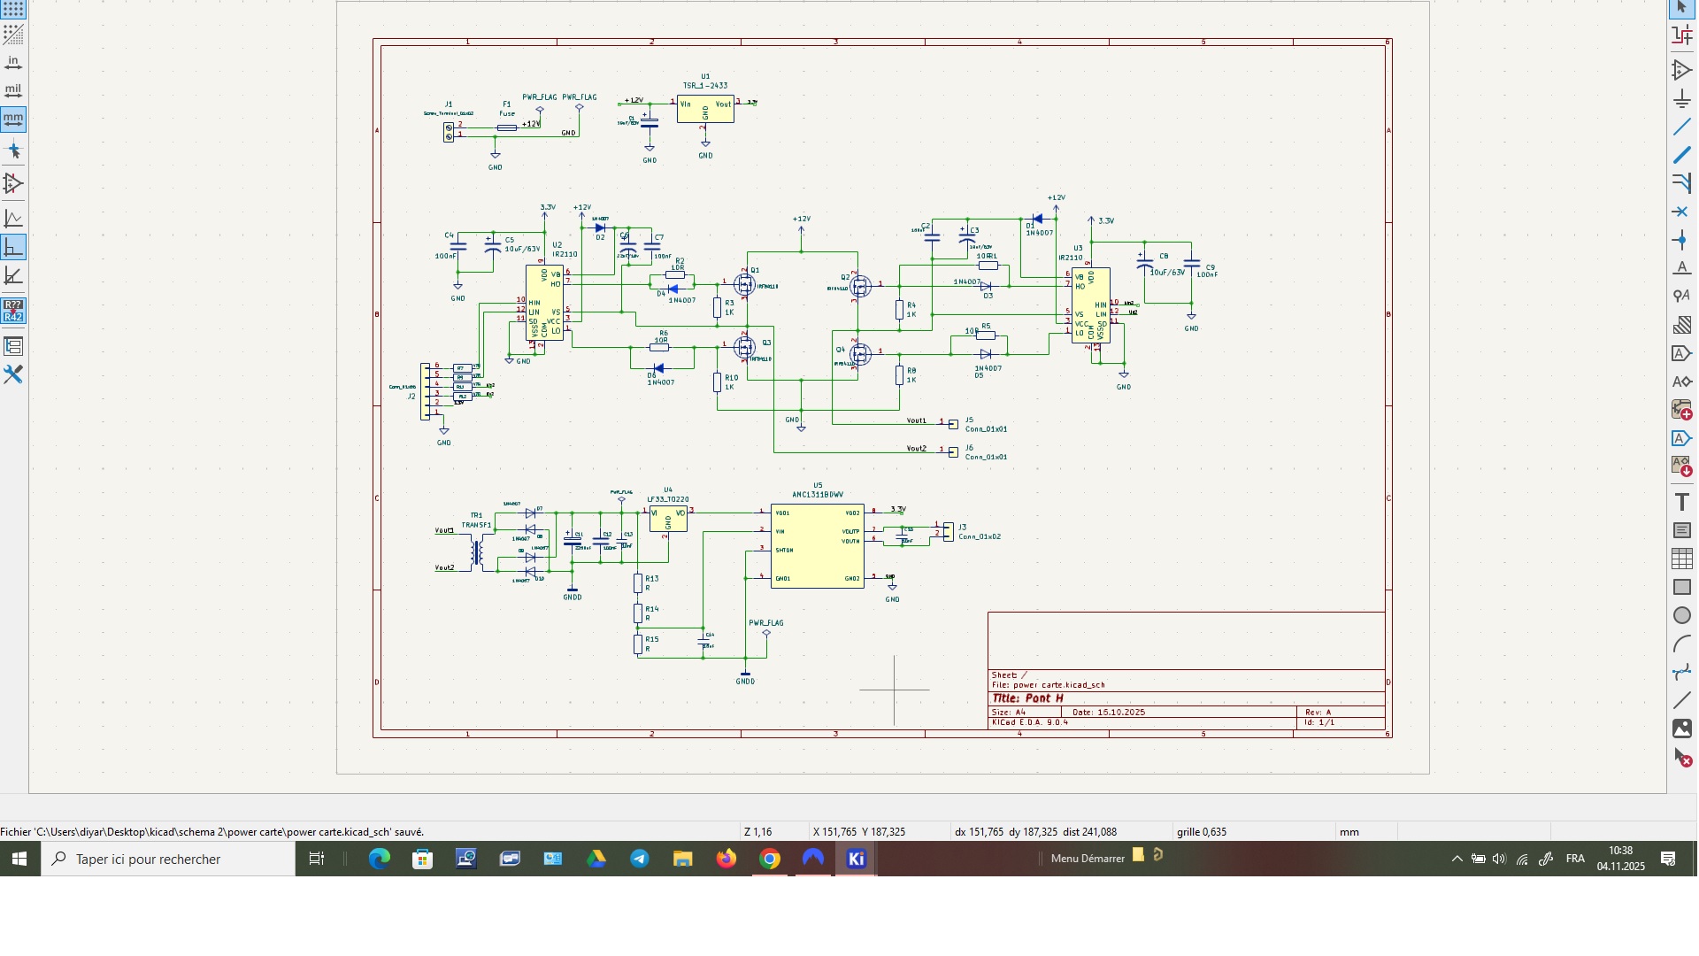
Task: Switch units to mils
Action: (x=13, y=90)
